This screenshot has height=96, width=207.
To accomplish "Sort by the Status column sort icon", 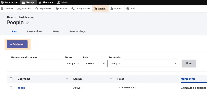I will click(x=111, y=79).
